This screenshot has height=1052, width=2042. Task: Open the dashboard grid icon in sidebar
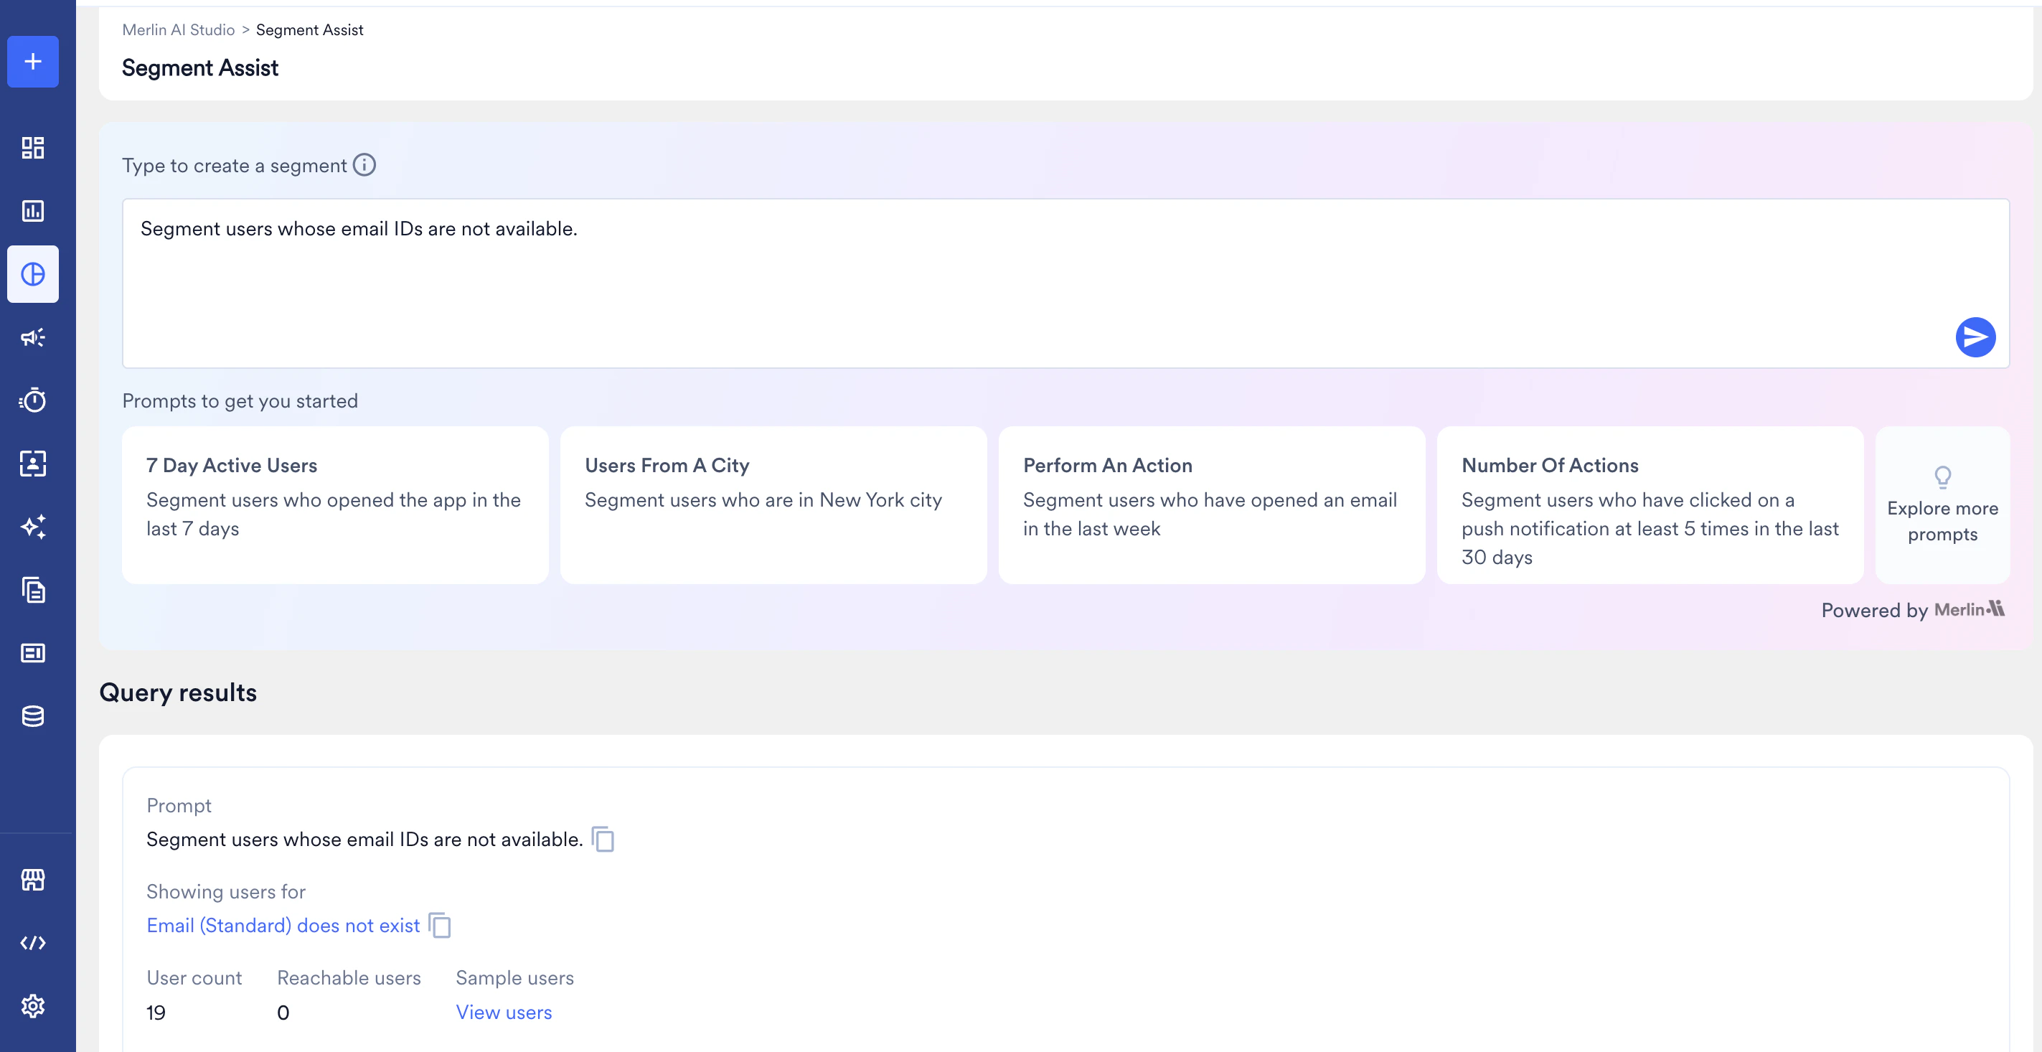32,147
